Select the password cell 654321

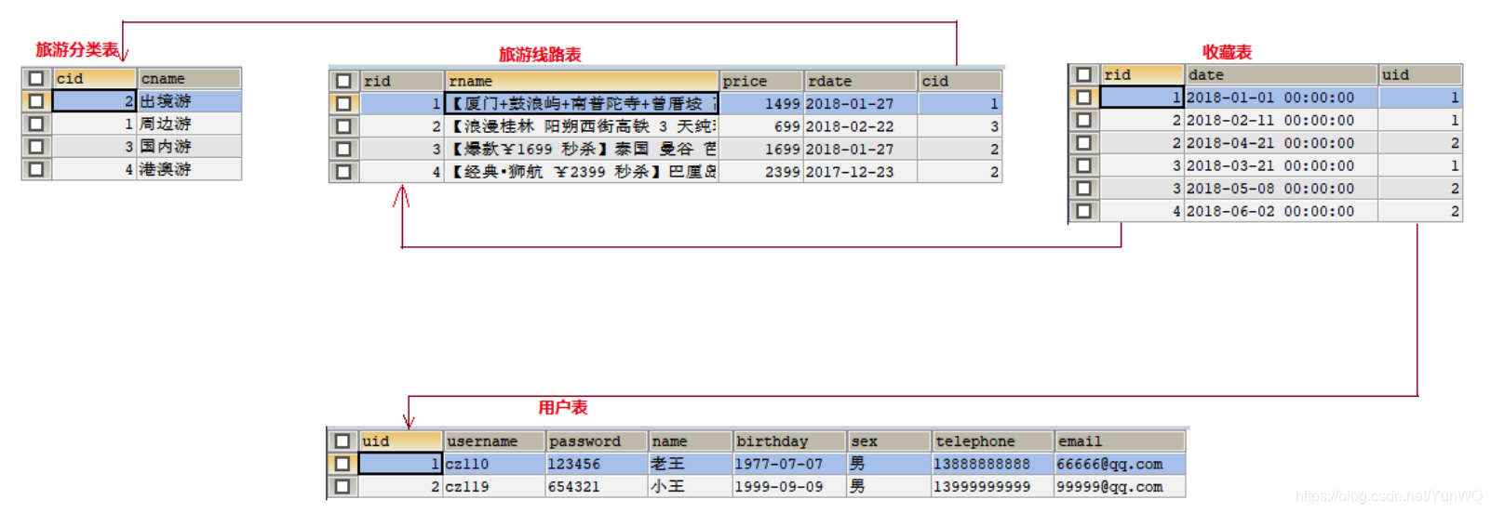[597, 486]
